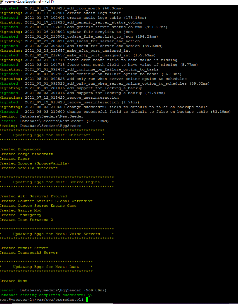Click the 'Created Vanilla Minecraft' line
The image size is (238, 304).
tap(29, 168)
